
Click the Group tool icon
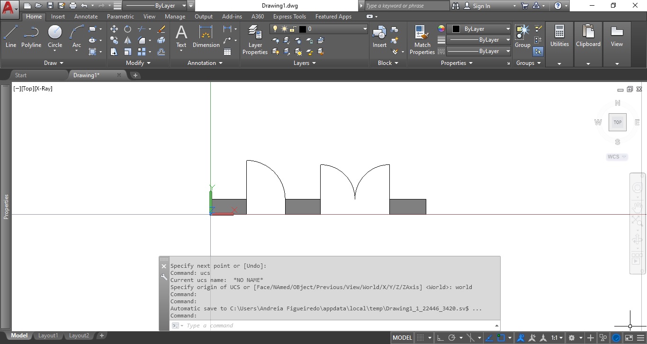(522, 36)
